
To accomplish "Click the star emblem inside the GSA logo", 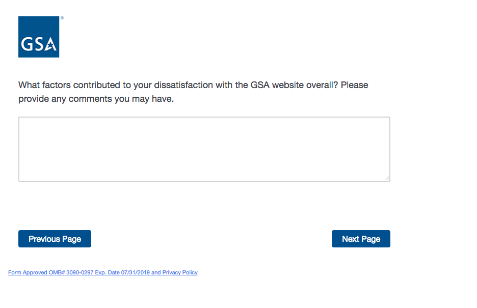I will 50,45.
